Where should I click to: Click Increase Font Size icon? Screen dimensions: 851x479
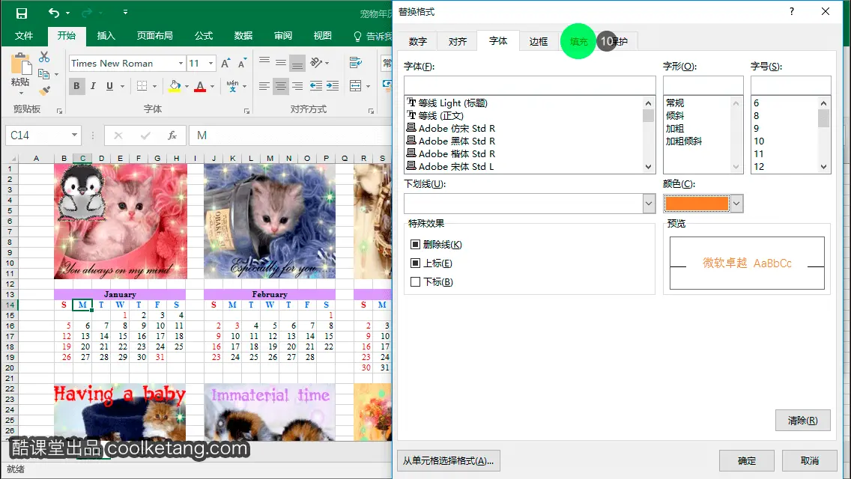[x=225, y=64]
